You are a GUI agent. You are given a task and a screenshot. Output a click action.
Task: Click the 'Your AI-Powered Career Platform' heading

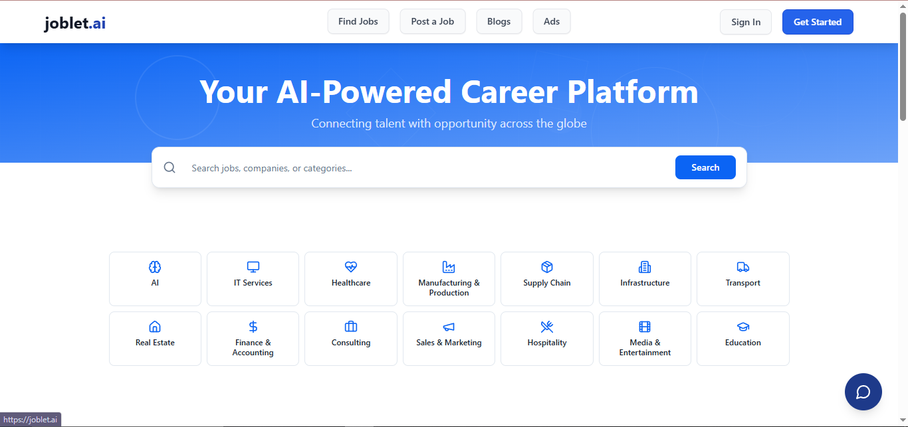(x=449, y=92)
